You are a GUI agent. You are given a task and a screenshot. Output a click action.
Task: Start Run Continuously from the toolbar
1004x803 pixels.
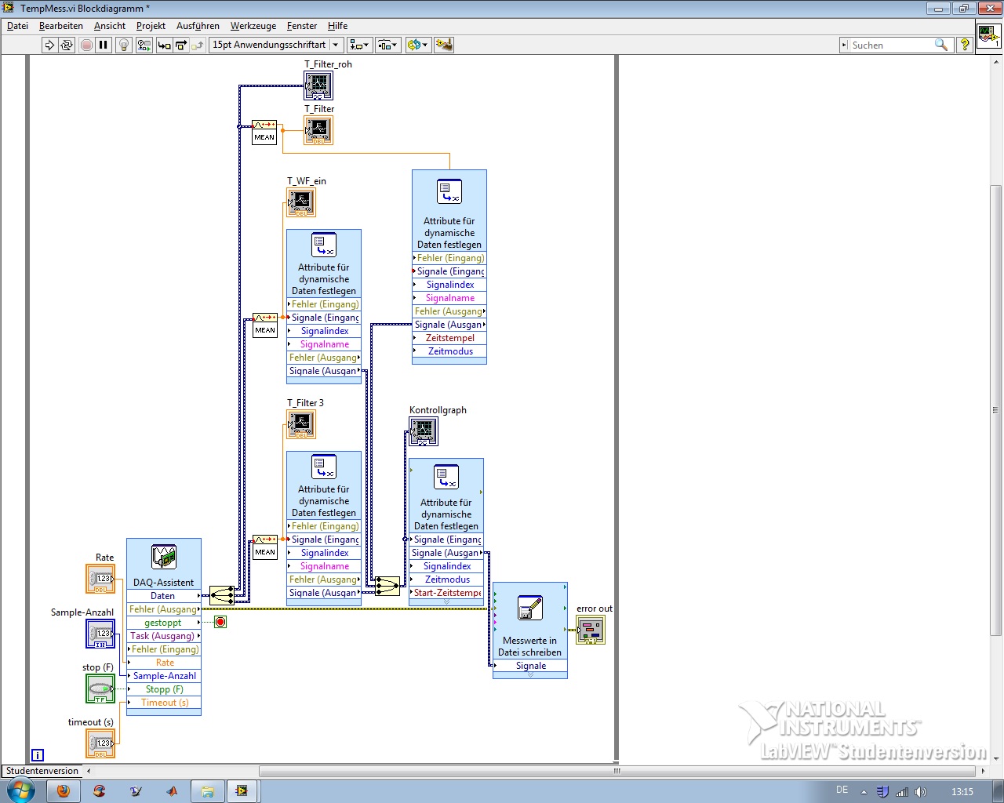click(x=67, y=45)
